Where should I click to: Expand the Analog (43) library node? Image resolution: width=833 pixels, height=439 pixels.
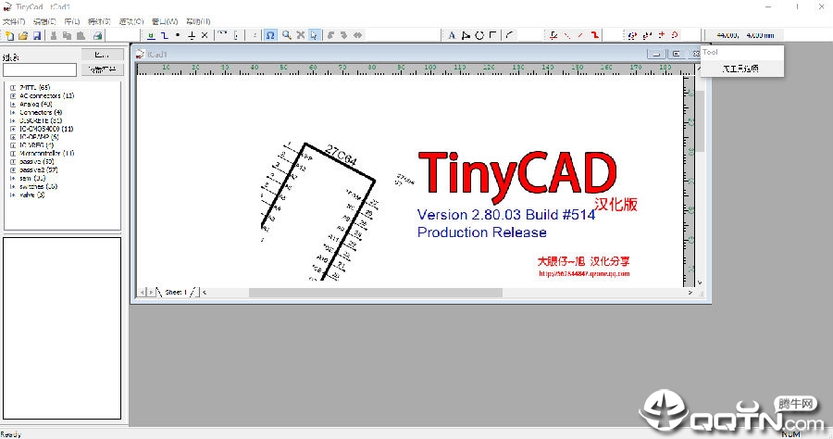pos(13,104)
